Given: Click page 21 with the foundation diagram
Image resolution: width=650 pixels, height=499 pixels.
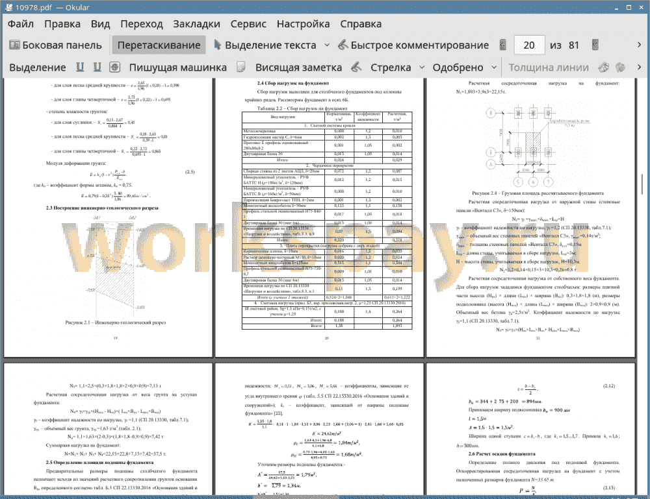Looking at the screenshot, I should [x=531, y=217].
